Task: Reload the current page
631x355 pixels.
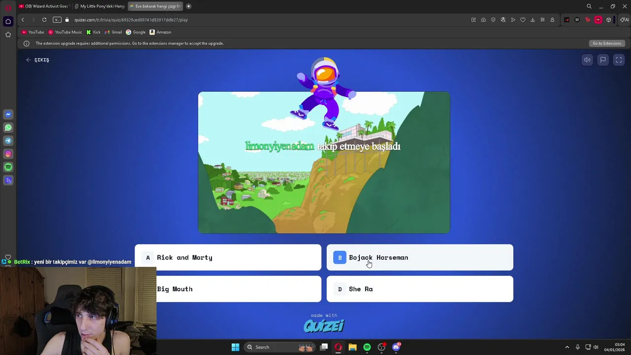Action: pyautogui.click(x=44, y=20)
